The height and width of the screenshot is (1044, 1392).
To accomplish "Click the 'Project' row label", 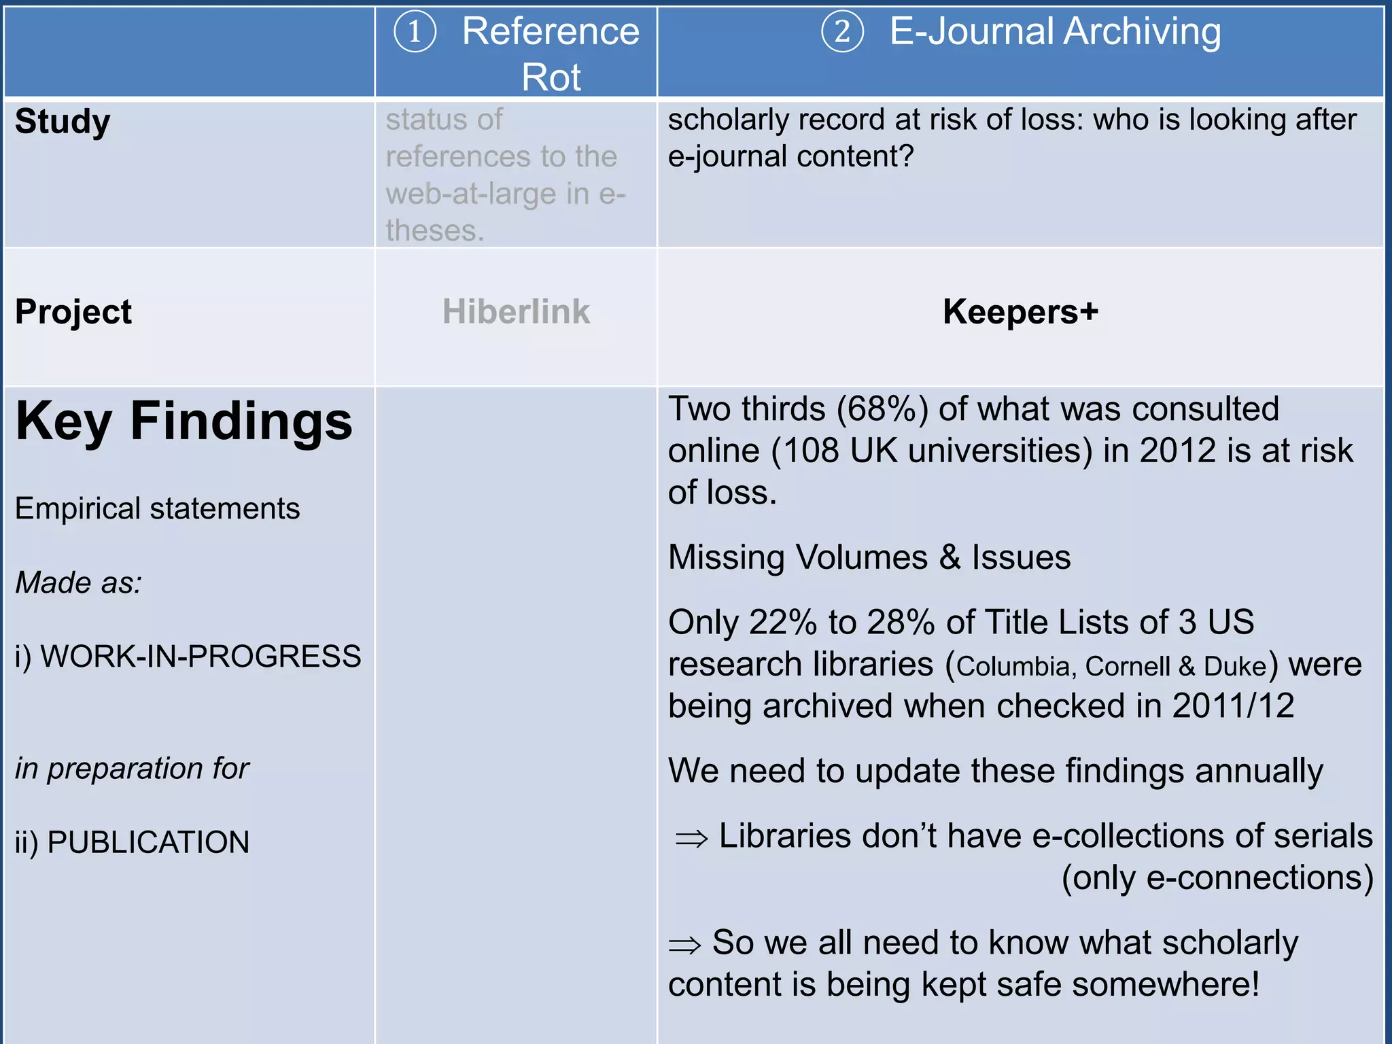I will point(73,312).
